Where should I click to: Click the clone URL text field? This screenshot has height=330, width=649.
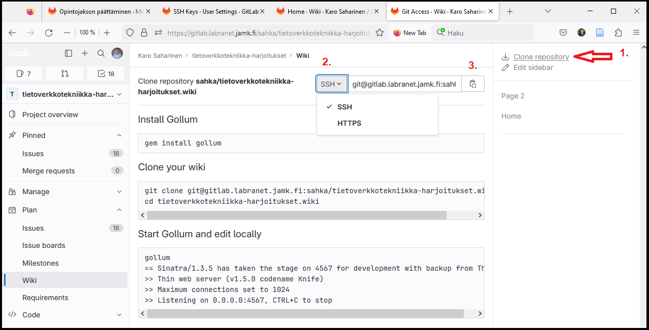(404, 84)
